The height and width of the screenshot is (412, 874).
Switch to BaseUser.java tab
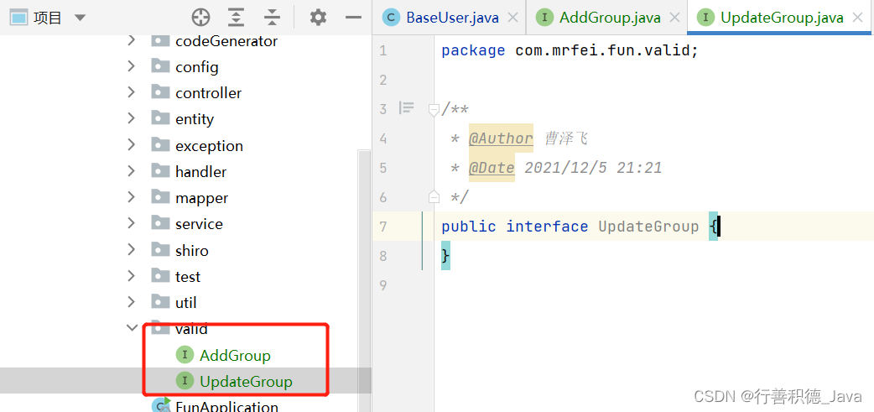coord(452,18)
